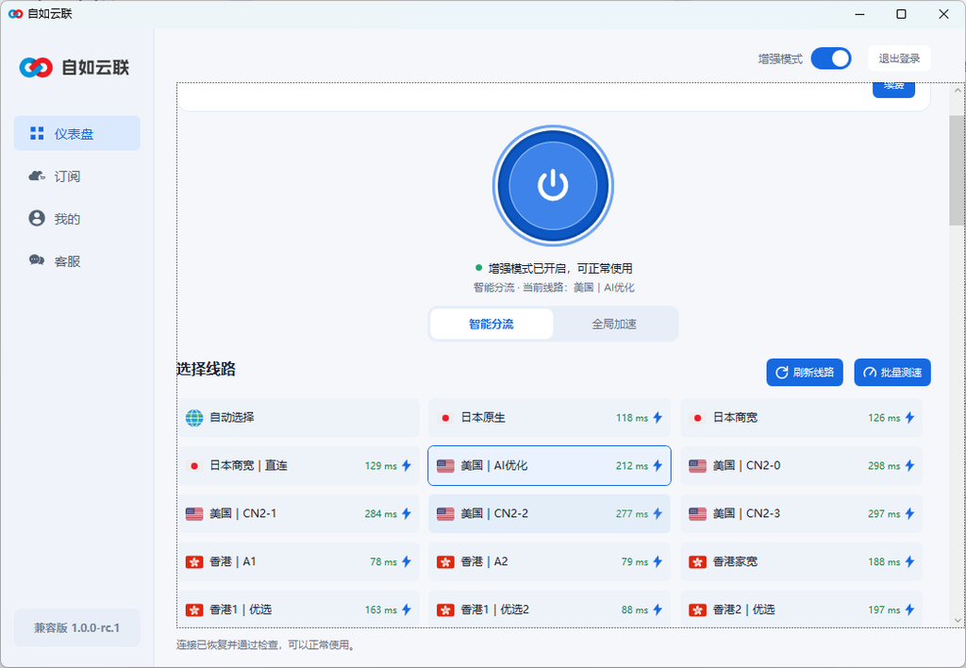Image resolution: width=966 pixels, height=668 pixels.
Task: Switch to the 智能分流 tab
Action: 491,325
